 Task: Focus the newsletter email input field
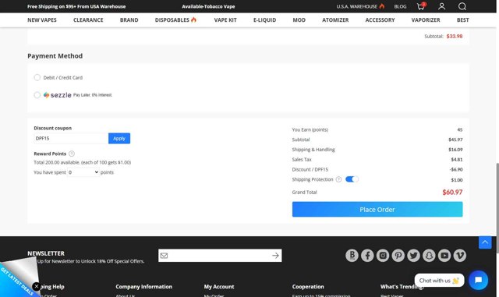(x=220, y=256)
